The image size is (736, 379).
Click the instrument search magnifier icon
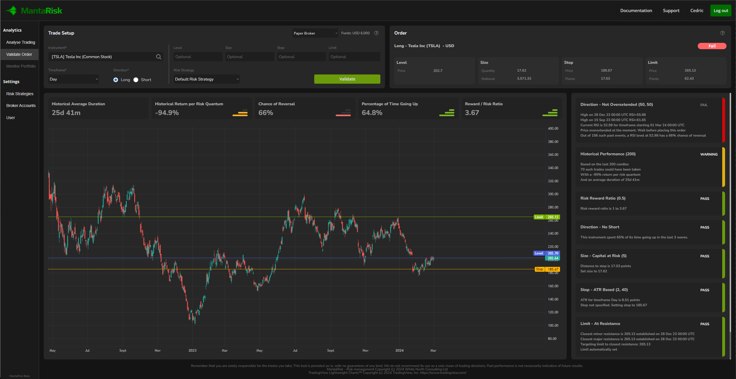pos(158,57)
